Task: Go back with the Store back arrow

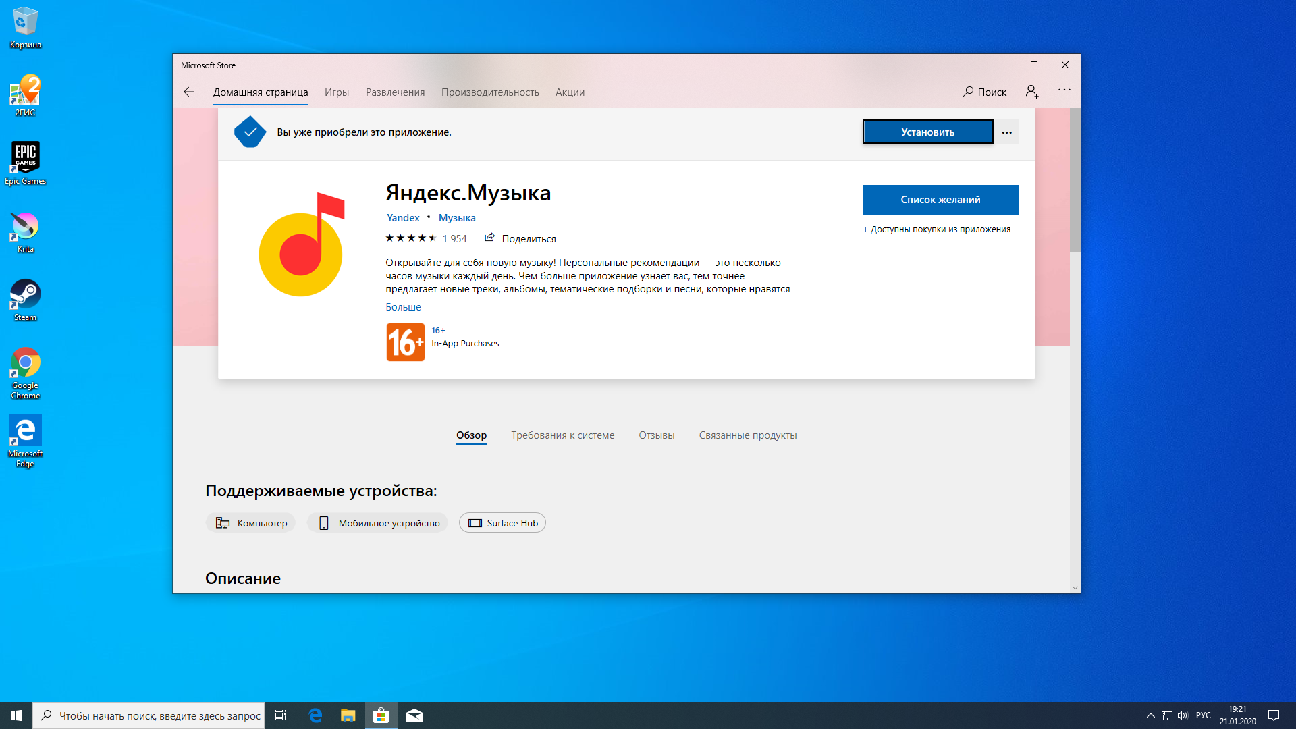Action: pyautogui.click(x=189, y=92)
